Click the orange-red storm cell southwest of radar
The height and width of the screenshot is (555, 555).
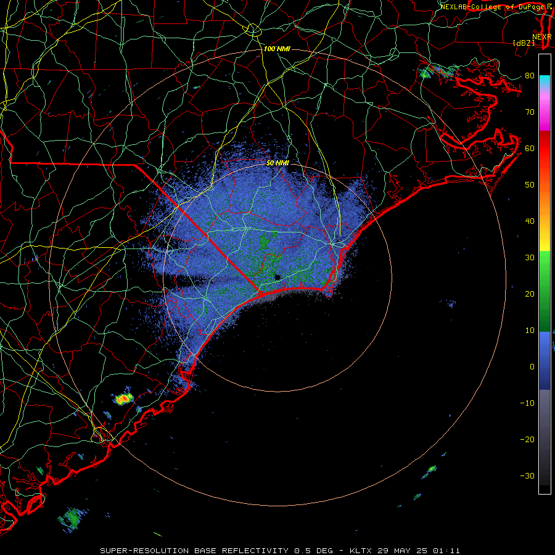pos(123,398)
